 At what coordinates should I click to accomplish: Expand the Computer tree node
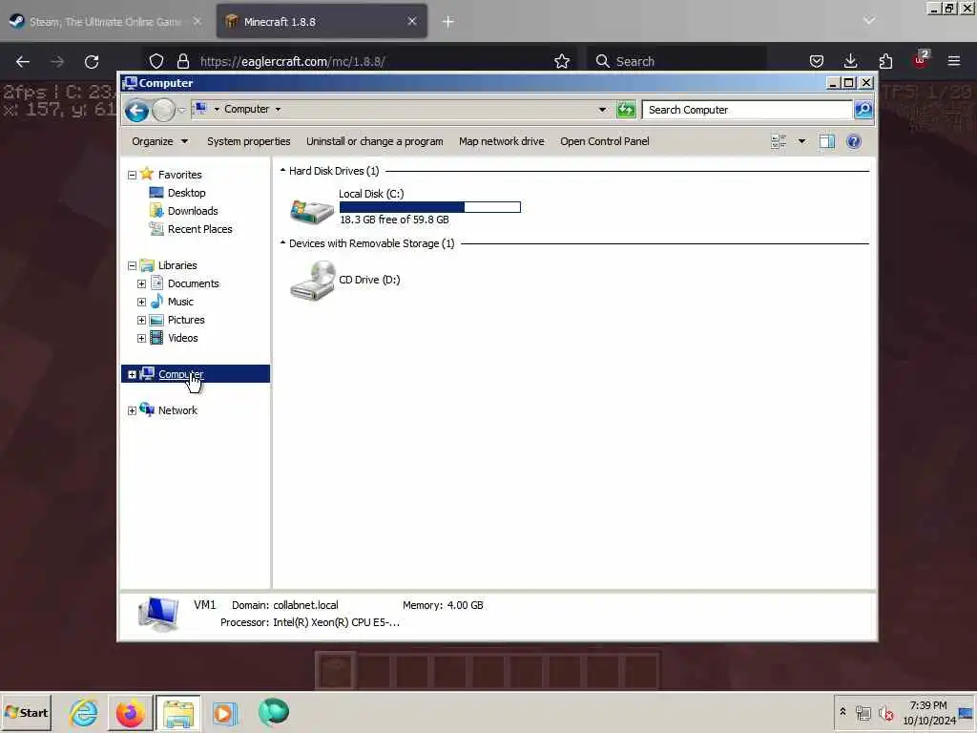click(x=132, y=374)
